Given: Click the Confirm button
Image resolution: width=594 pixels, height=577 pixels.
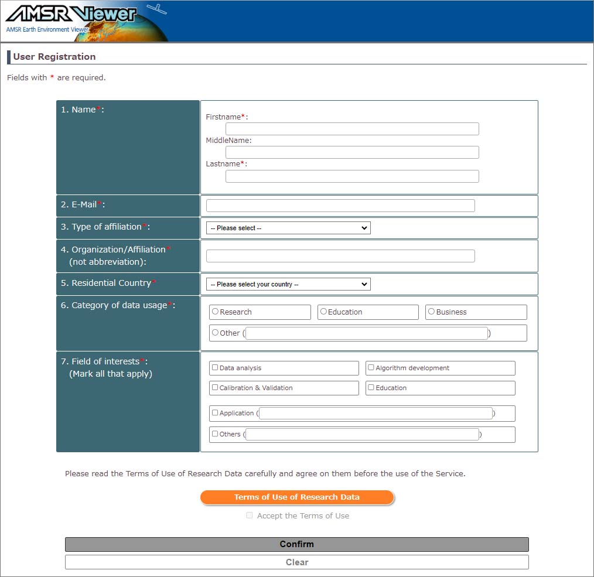Looking at the screenshot, I should 297,544.
